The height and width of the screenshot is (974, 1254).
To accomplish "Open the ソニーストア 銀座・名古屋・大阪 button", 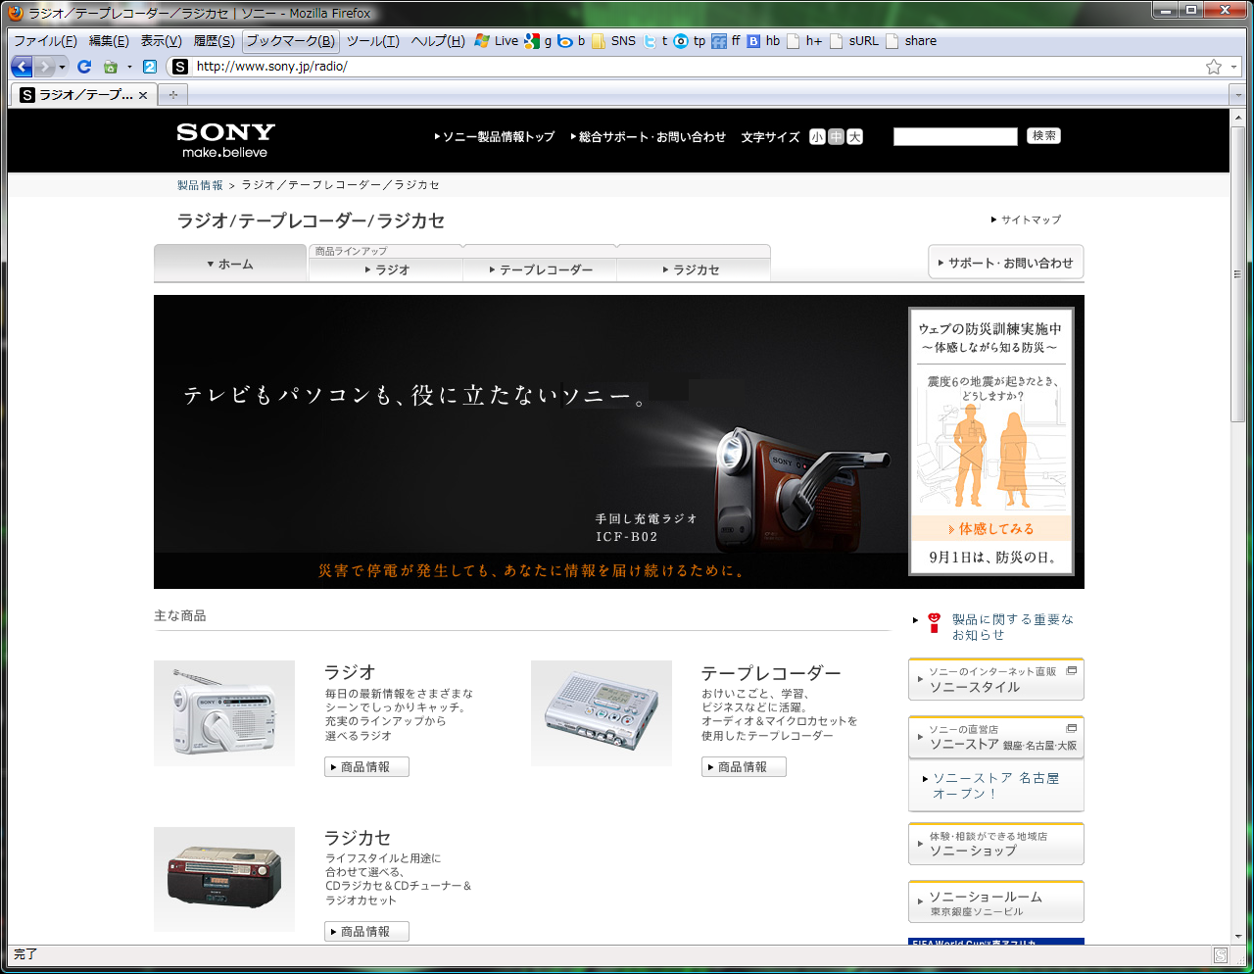I will pyautogui.click(x=996, y=738).
